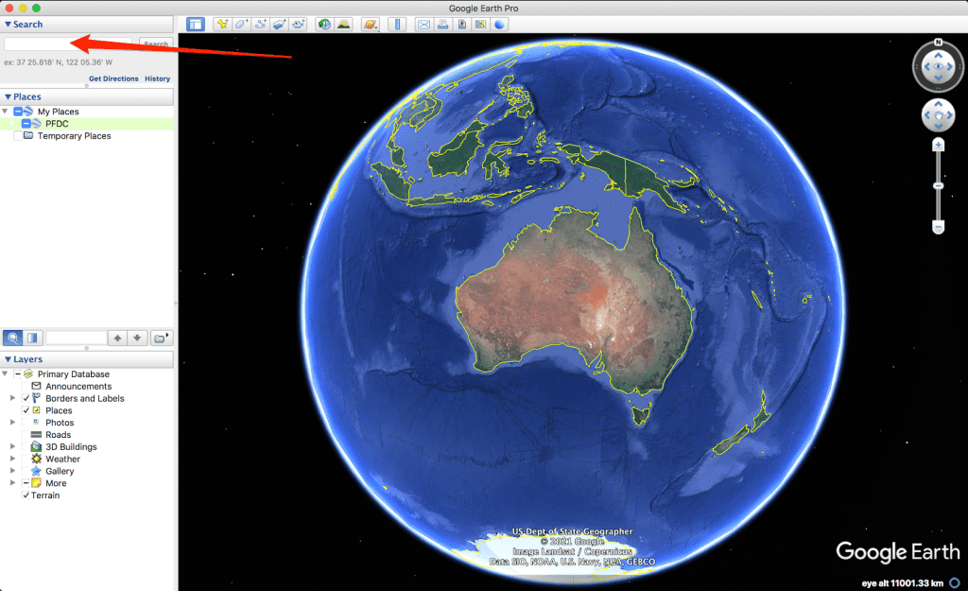Screen dimensions: 968x591
Task: Select the Add Image Overlay tool
Action: point(280,25)
